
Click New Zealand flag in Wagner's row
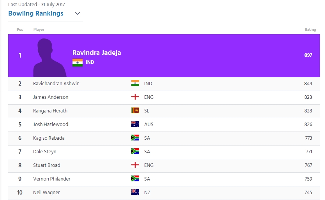click(x=135, y=192)
